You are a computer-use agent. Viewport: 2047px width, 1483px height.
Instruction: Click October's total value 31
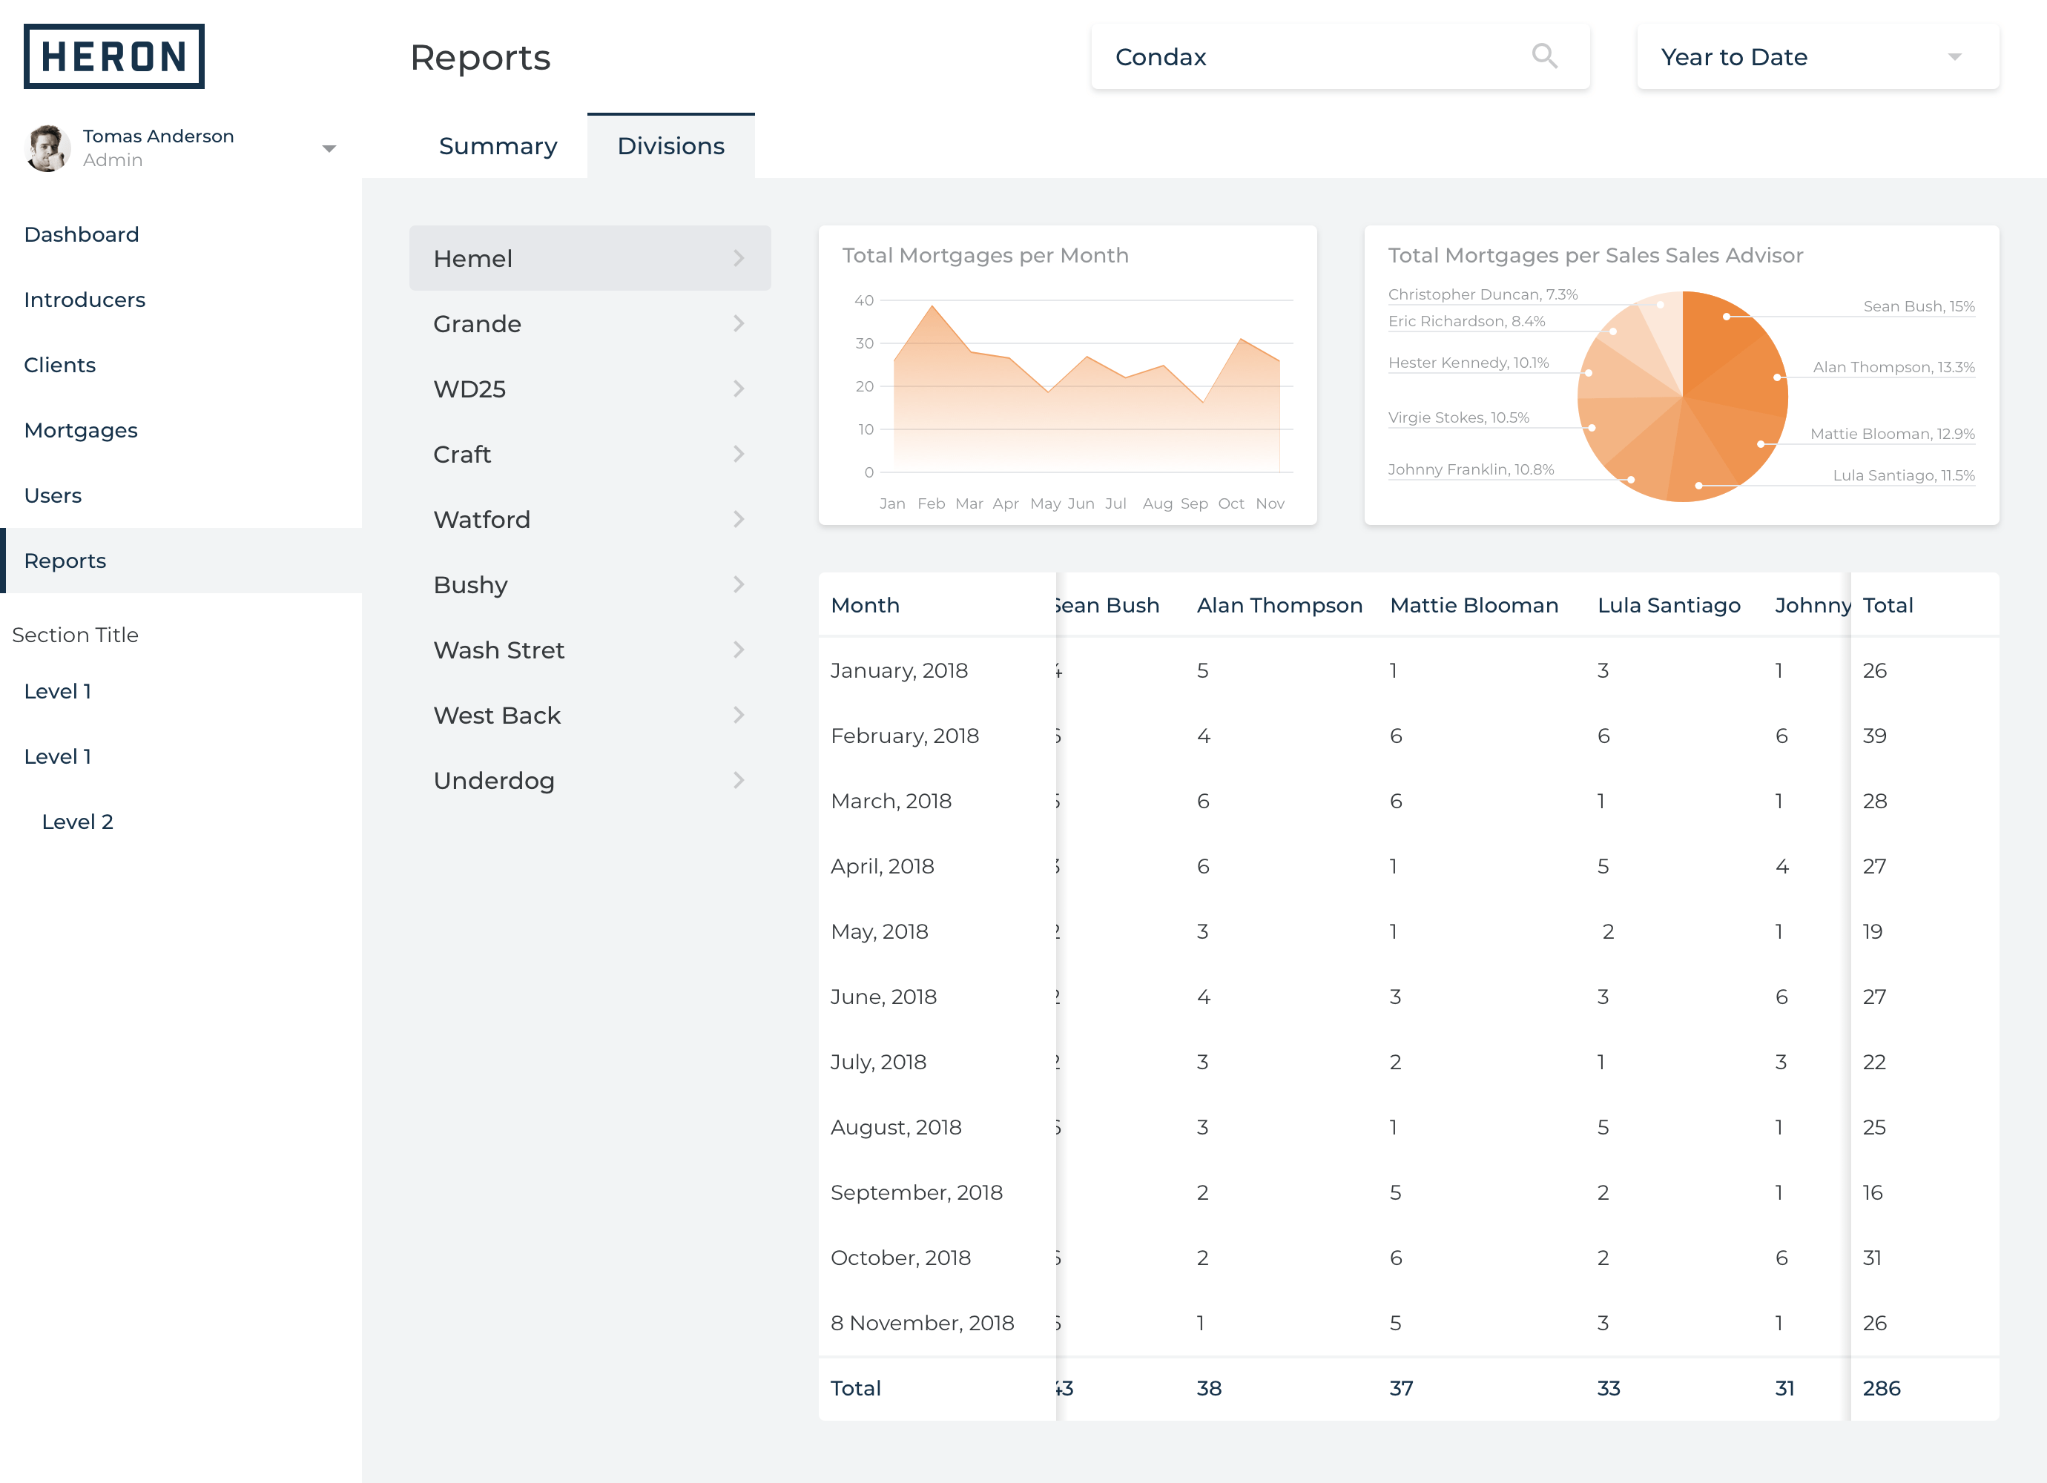pos(1872,1258)
